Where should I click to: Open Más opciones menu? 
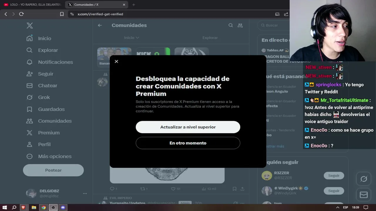coord(49,156)
